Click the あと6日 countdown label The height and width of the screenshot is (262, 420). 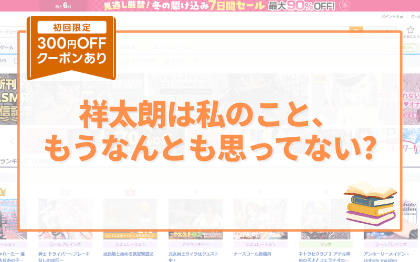64,6
